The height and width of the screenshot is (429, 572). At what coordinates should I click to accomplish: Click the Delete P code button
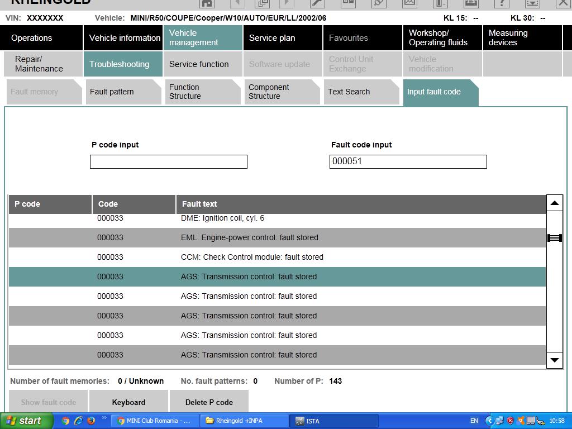point(209,402)
